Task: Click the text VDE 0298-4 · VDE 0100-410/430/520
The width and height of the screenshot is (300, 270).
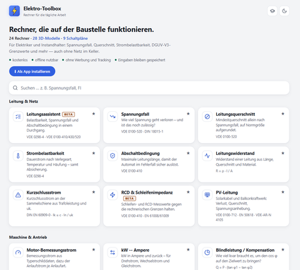Action: 54,137
